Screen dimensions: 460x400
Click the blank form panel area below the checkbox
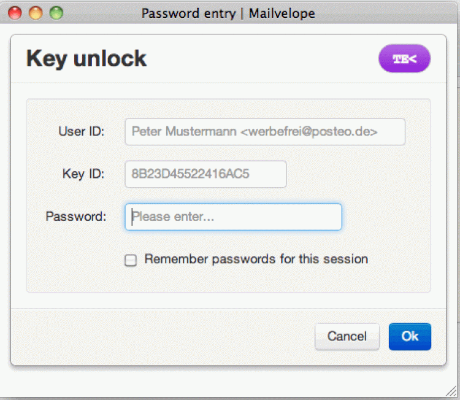pyautogui.click(x=227, y=280)
